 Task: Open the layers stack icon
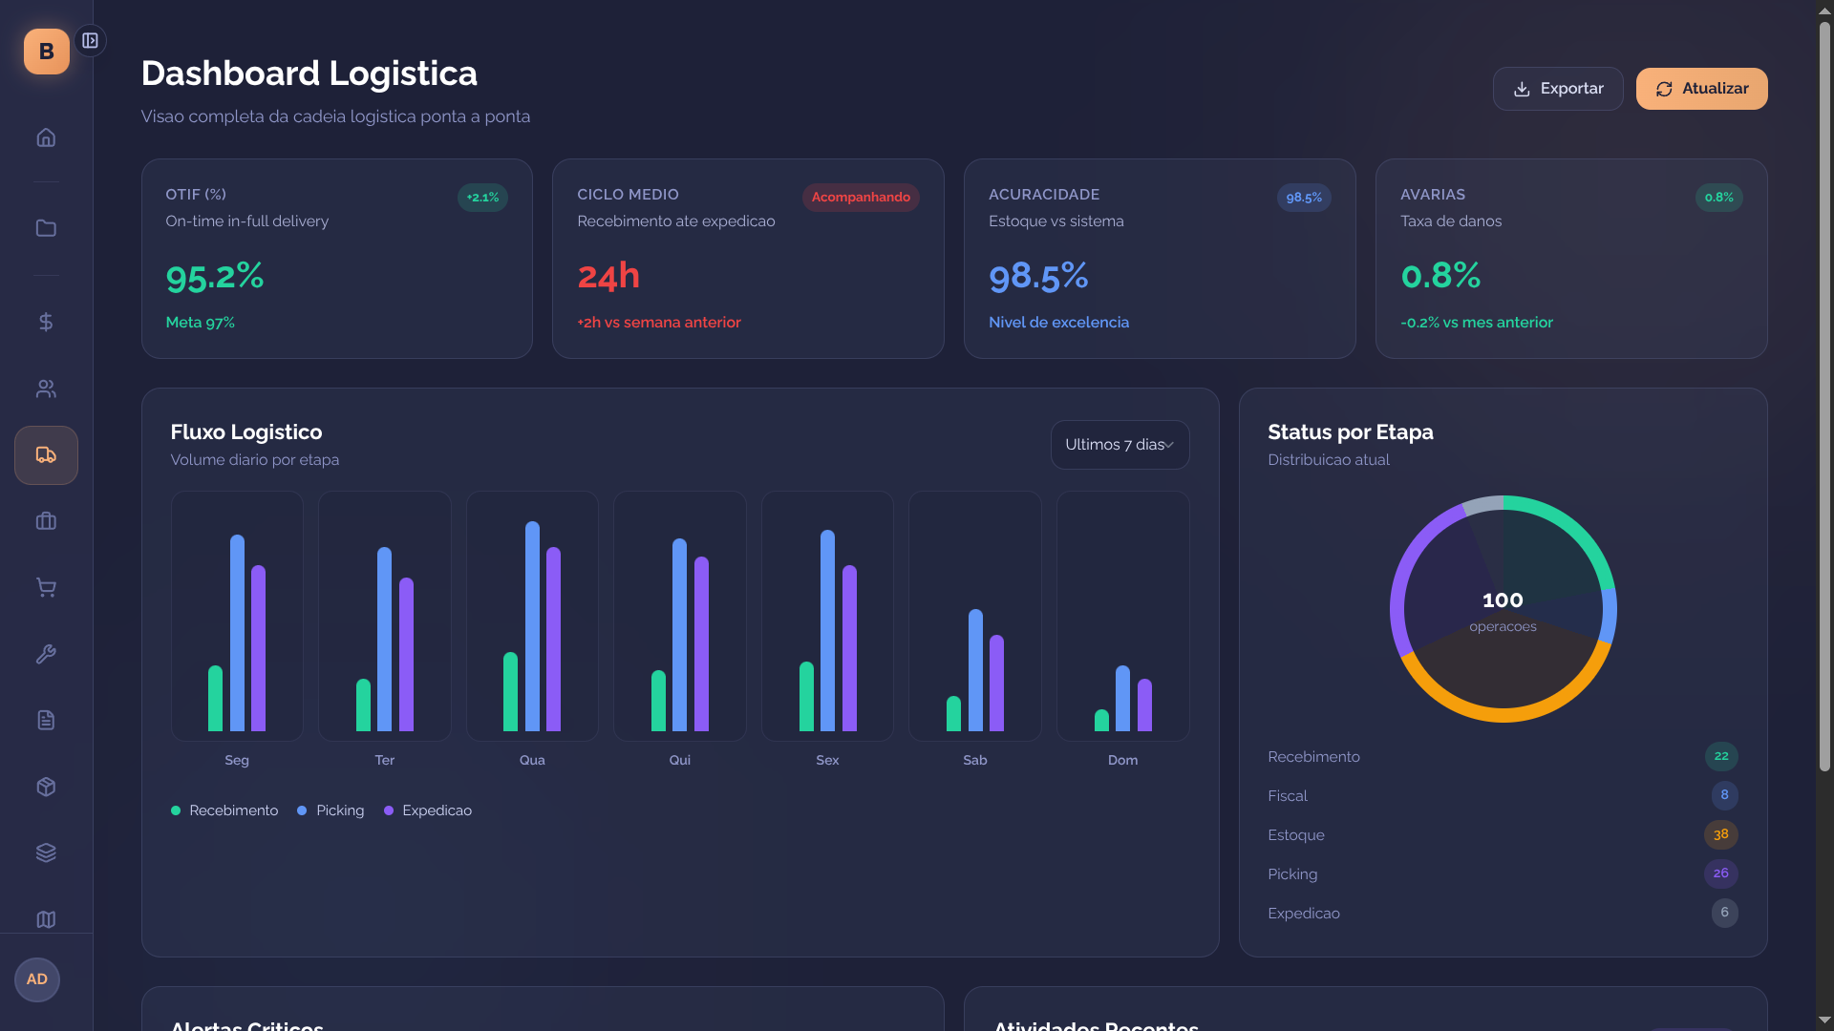pyautogui.click(x=46, y=852)
